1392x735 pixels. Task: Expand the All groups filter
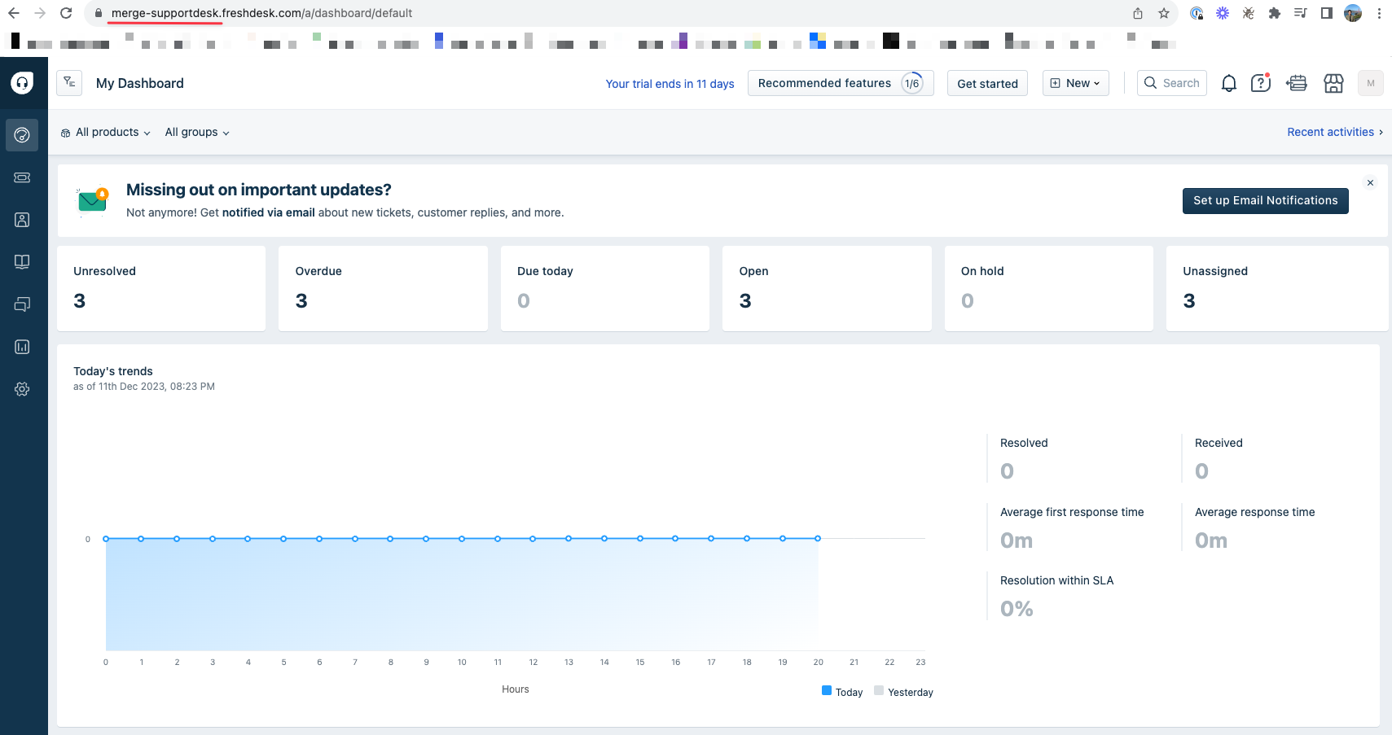click(x=197, y=132)
